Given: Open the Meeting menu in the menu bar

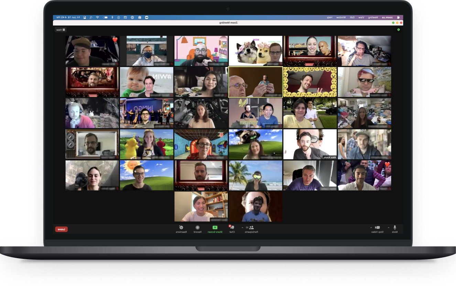Looking at the screenshot, I should coord(373,17).
